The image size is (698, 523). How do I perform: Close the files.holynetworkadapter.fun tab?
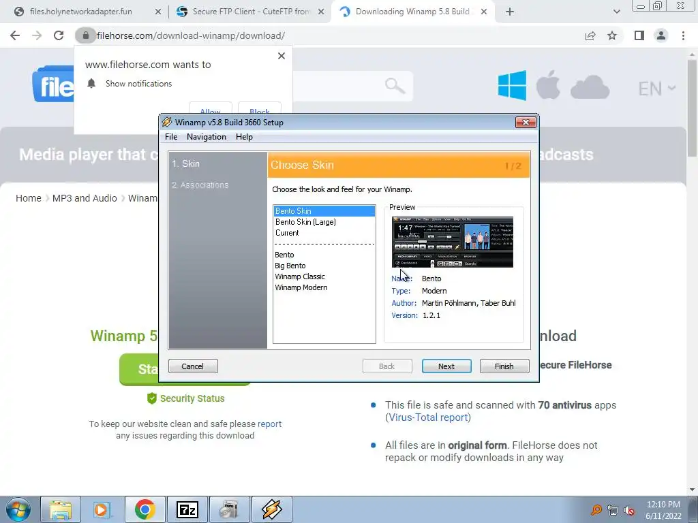(x=157, y=12)
